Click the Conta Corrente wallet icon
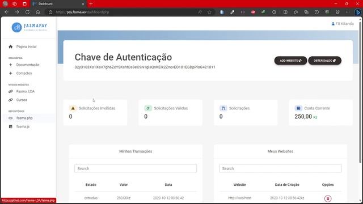 point(298,108)
